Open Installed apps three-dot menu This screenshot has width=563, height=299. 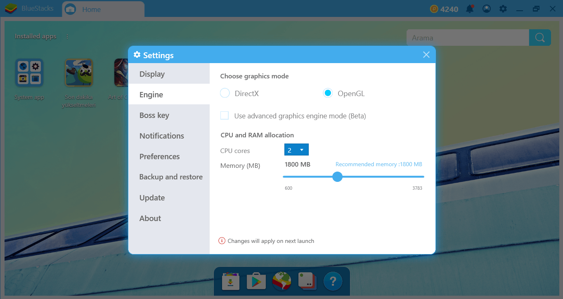(x=67, y=36)
